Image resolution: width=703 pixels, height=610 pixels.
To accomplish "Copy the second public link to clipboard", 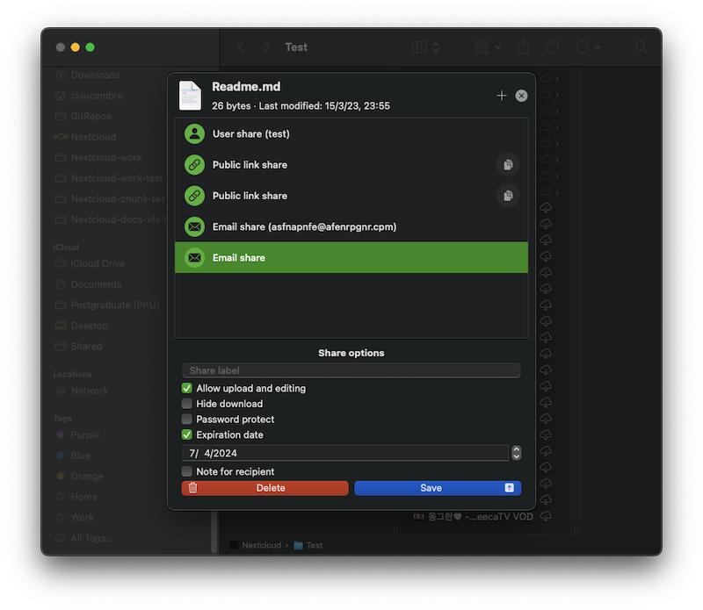I will (508, 195).
